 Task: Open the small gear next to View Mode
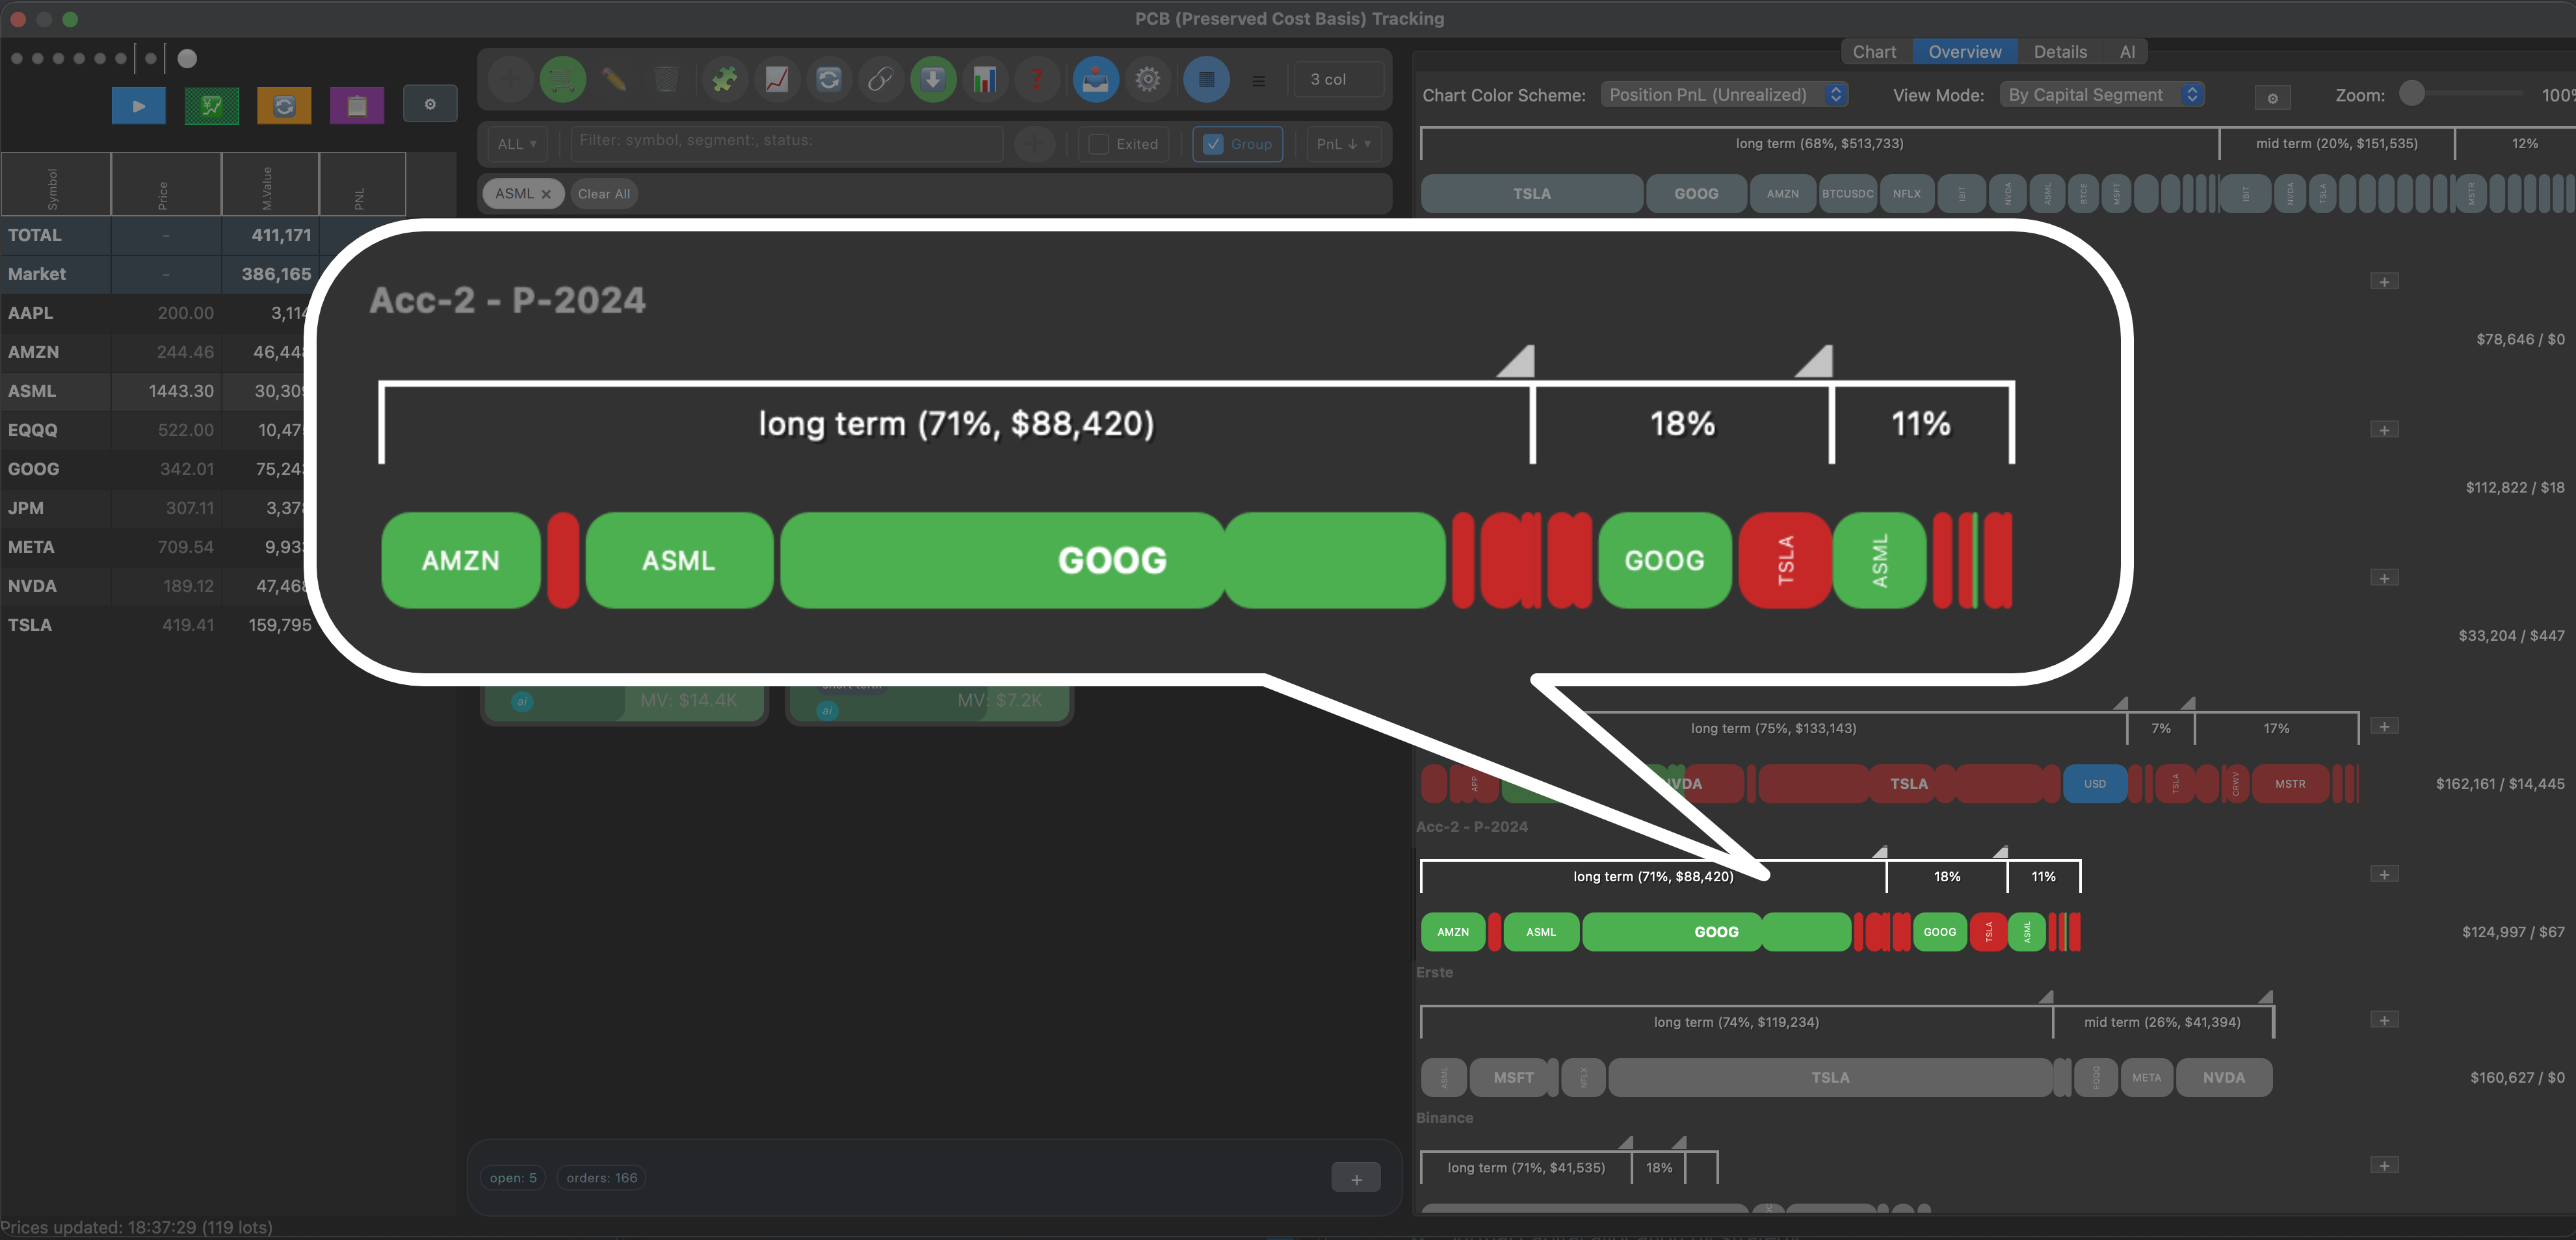click(2272, 98)
